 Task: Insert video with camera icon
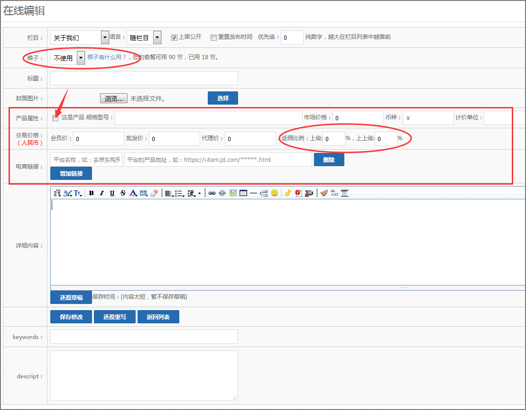coord(309,193)
